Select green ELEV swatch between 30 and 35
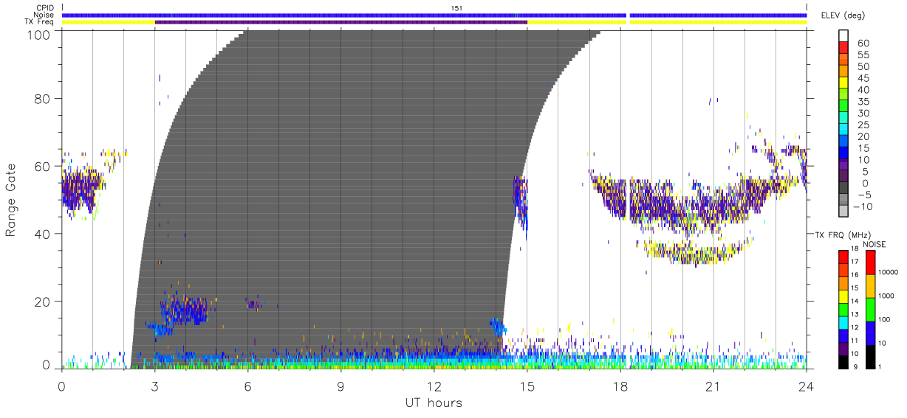The image size is (907, 418). (x=843, y=107)
